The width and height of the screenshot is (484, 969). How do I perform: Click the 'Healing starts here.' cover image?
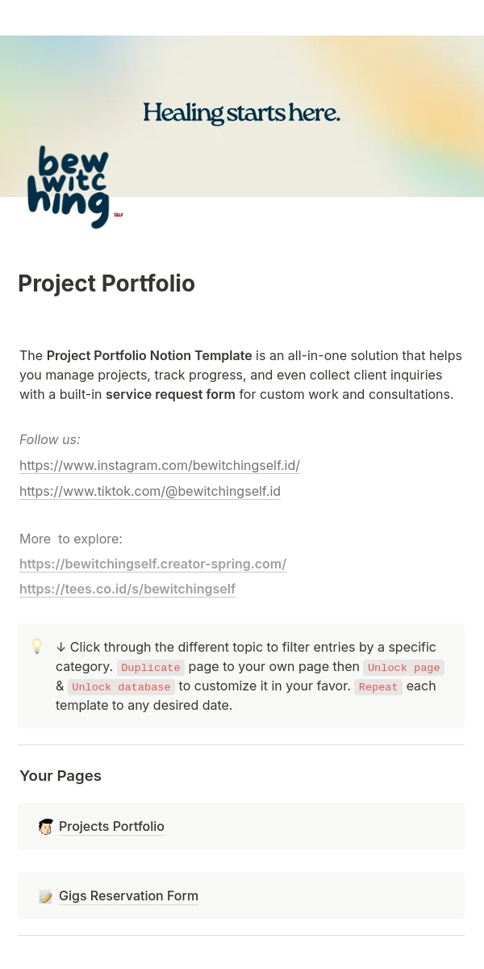tap(242, 113)
